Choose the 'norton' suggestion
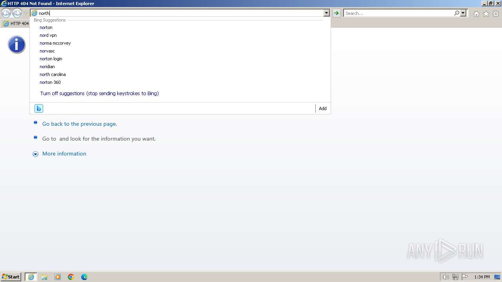Viewport: 502px width, 282px height. (180, 27)
